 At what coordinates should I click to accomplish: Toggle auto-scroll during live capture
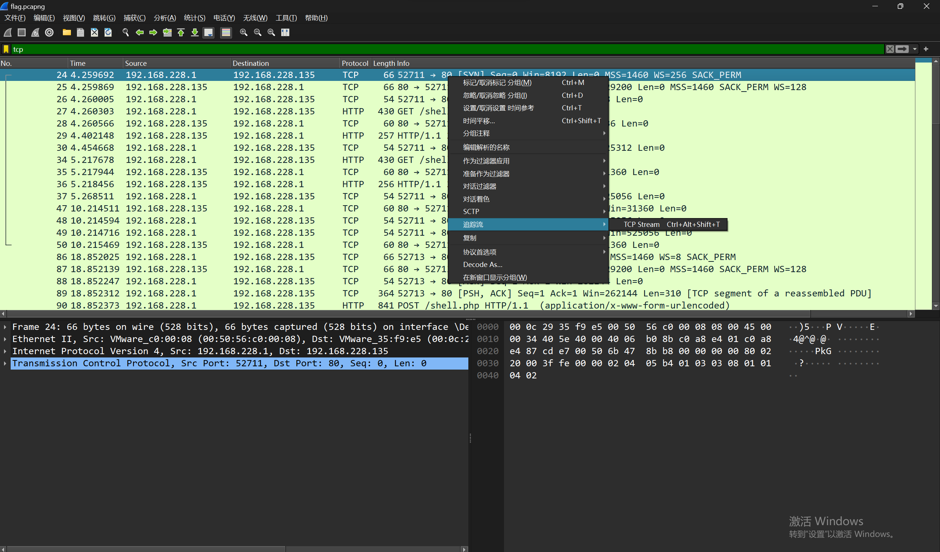pos(208,32)
